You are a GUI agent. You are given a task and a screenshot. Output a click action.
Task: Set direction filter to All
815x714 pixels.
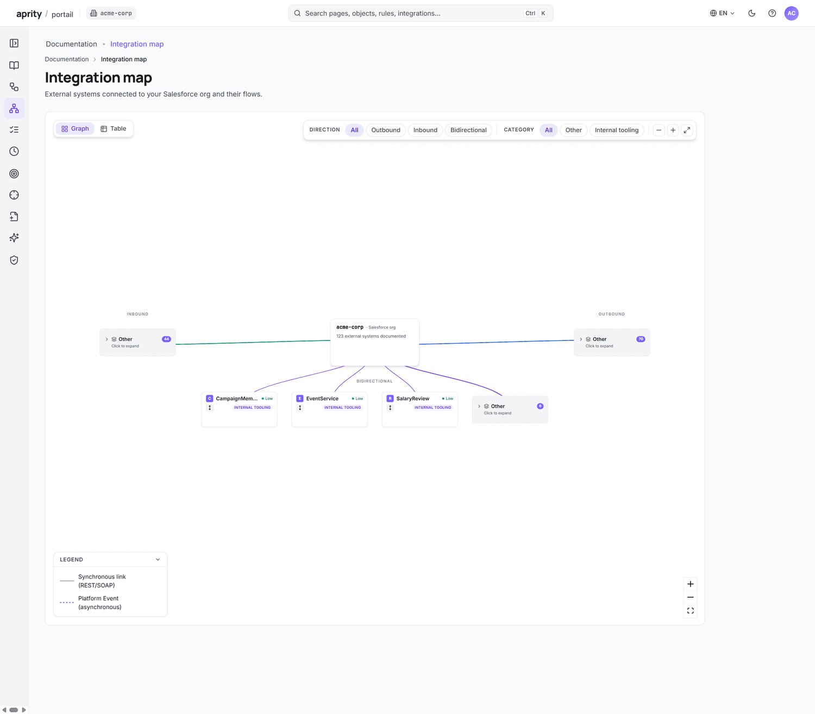354,130
